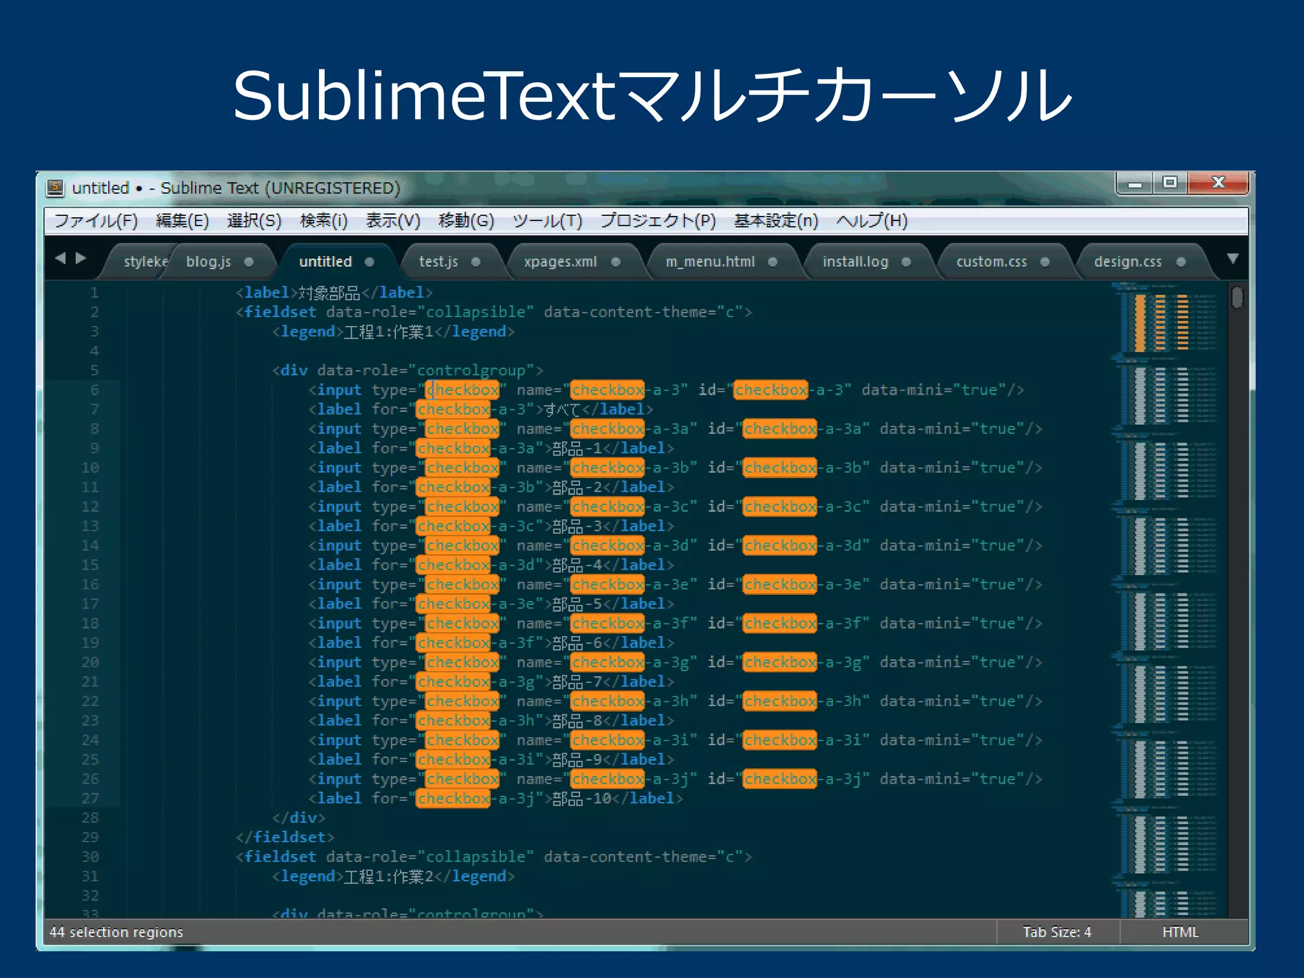Screen dimensions: 1304x978
Task: Open the ファイル(F) menu
Action: tap(96, 220)
